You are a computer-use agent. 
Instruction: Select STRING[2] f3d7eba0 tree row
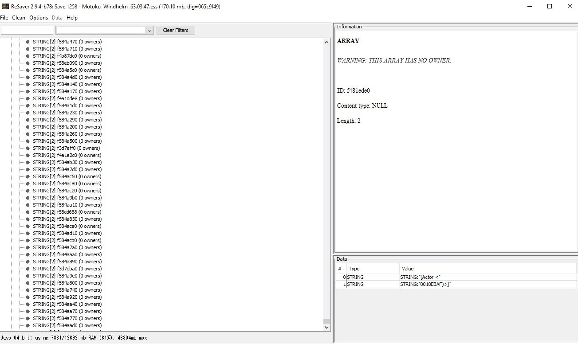pyautogui.click(x=67, y=269)
